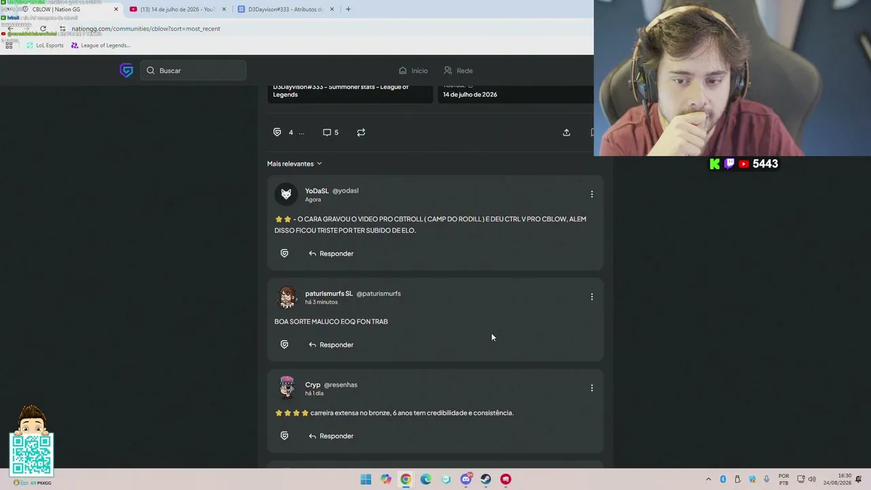Image resolution: width=871 pixels, height=490 pixels.
Task: Open the notifications bell icon
Action: tap(860, 479)
